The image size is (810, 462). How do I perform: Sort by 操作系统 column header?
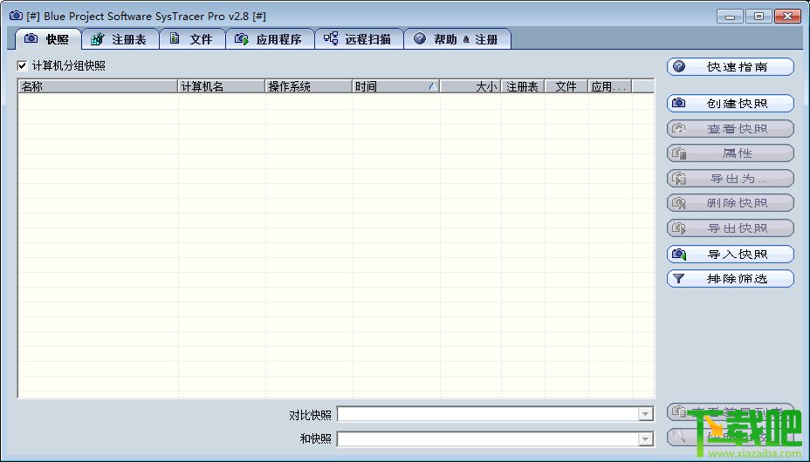[x=309, y=86]
